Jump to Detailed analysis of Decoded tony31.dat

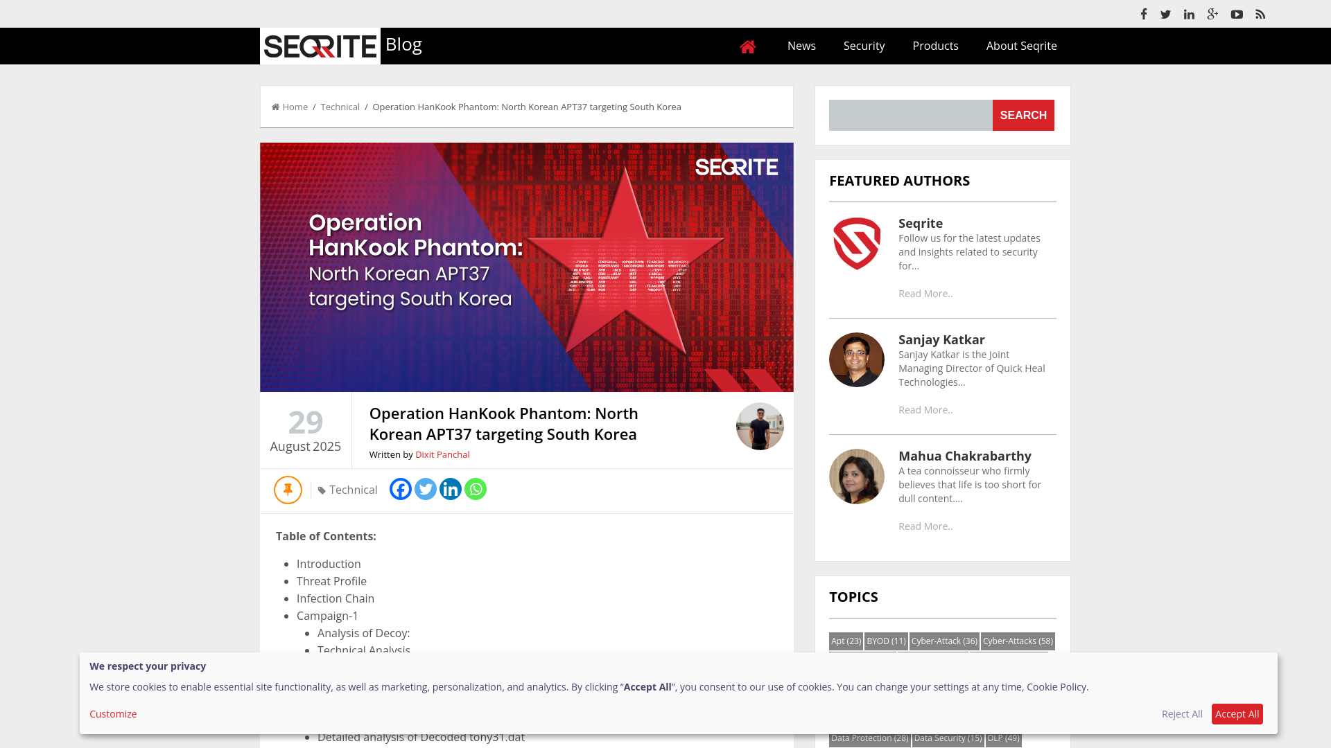tap(421, 737)
